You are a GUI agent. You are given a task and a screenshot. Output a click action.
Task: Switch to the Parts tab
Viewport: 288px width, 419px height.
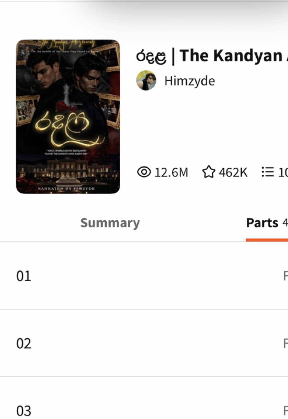(x=262, y=223)
